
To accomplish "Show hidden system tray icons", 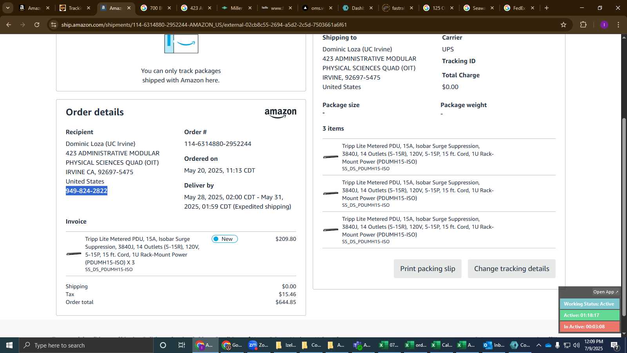I will point(539,345).
